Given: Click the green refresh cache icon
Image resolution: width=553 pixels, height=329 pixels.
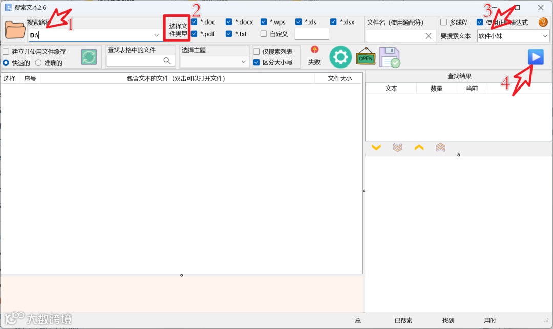Looking at the screenshot, I should tap(88, 57).
